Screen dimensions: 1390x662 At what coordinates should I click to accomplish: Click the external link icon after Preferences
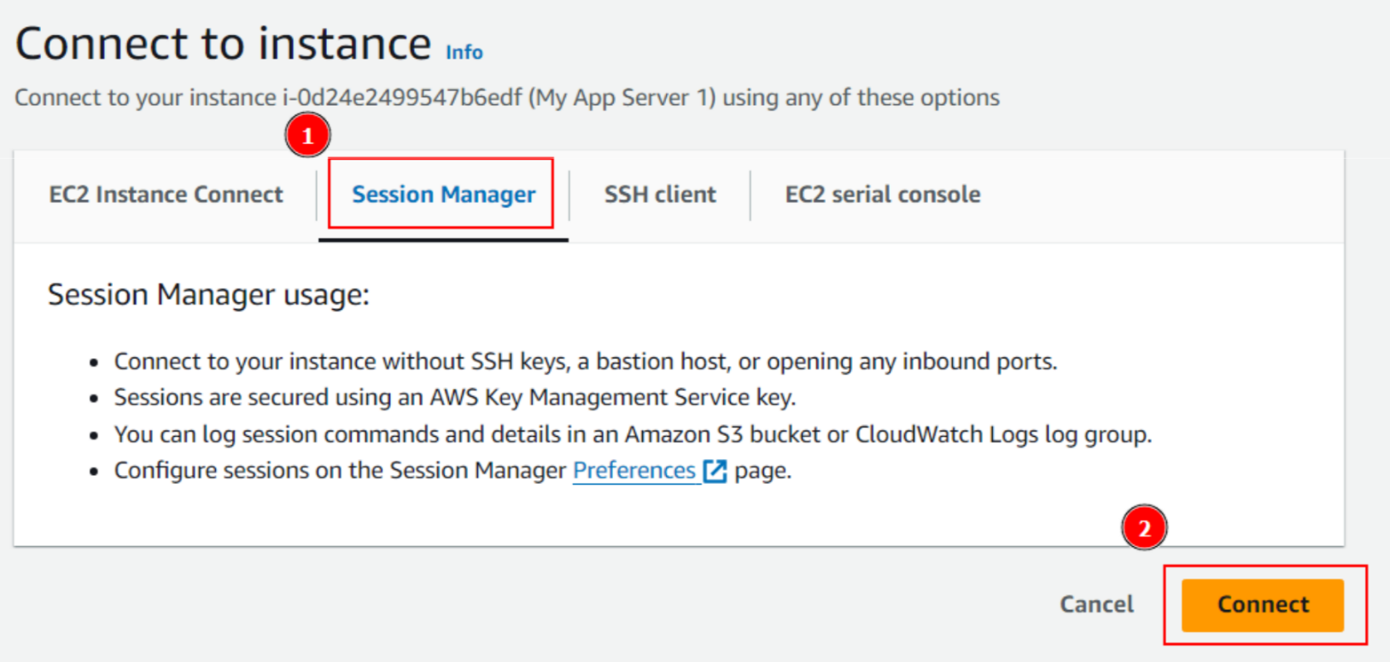coord(715,471)
